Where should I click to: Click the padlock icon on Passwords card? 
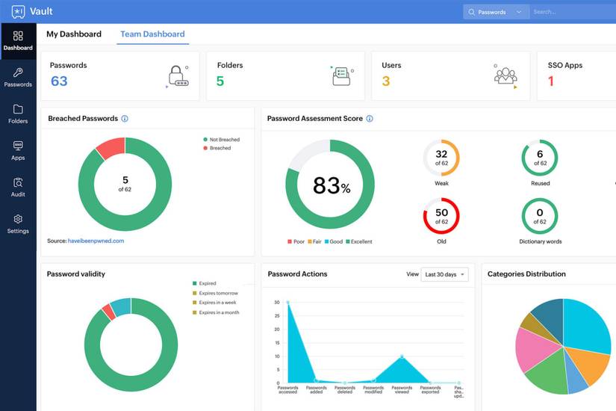tap(178, 76)
